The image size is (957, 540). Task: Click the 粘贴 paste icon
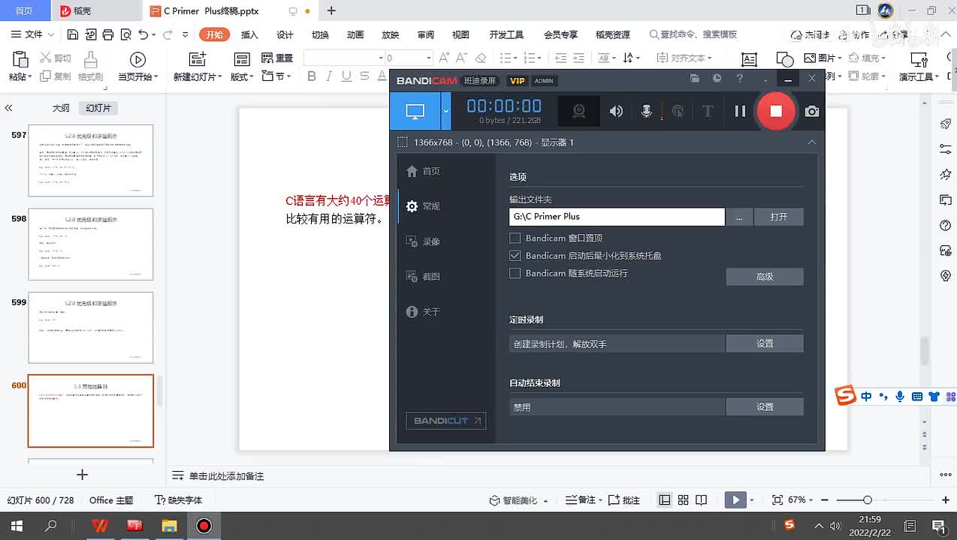point(20,59)
